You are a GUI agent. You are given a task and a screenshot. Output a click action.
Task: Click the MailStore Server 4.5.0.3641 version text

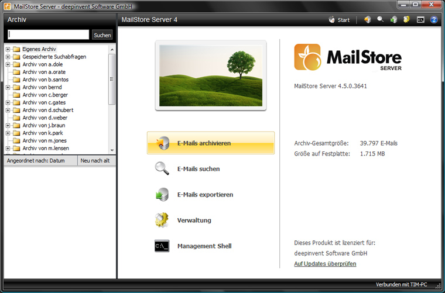[x=330, y=86]
